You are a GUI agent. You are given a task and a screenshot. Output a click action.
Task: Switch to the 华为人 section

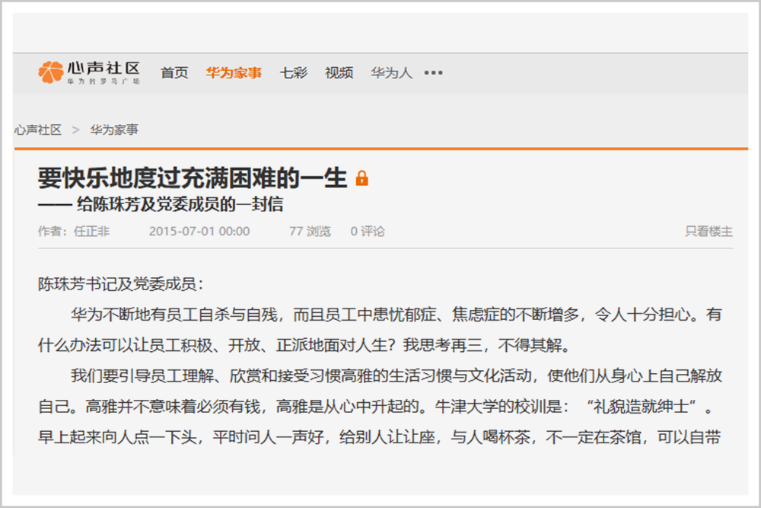[x=392, y=73]
